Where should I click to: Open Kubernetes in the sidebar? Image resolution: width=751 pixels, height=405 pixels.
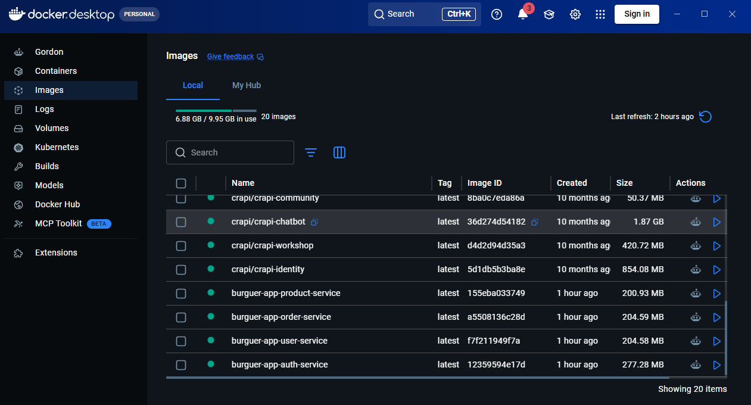[x=70, y=147]
